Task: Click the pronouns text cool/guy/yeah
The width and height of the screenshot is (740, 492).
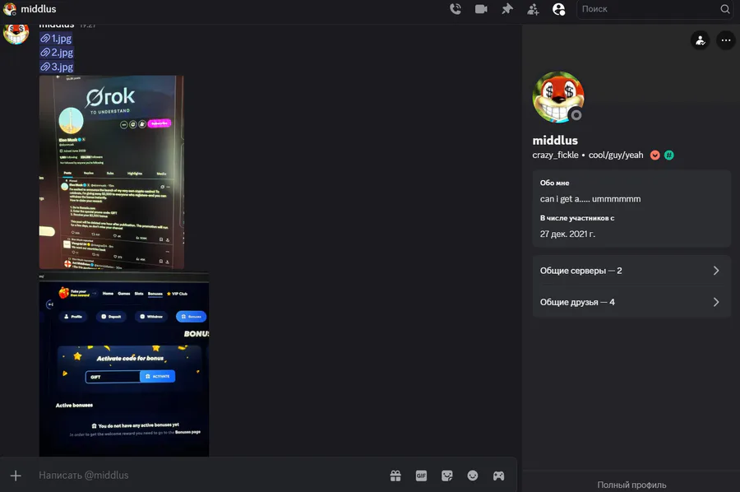Action: [616, 155]
